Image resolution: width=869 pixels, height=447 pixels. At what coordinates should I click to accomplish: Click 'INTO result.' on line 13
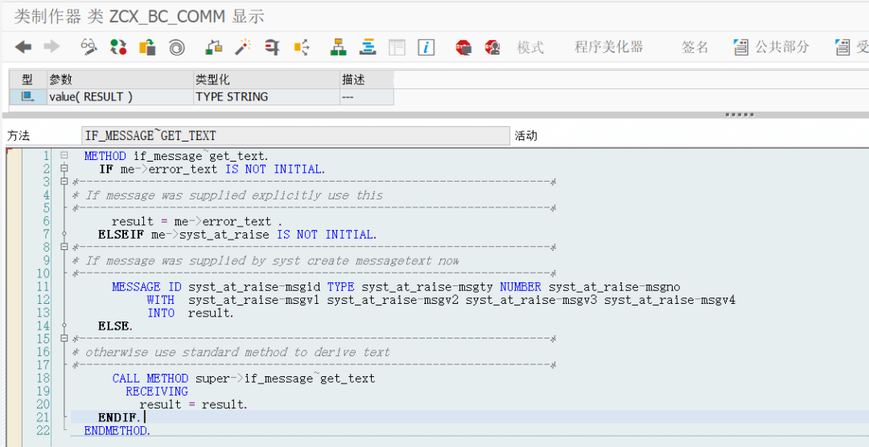[190, 313]
